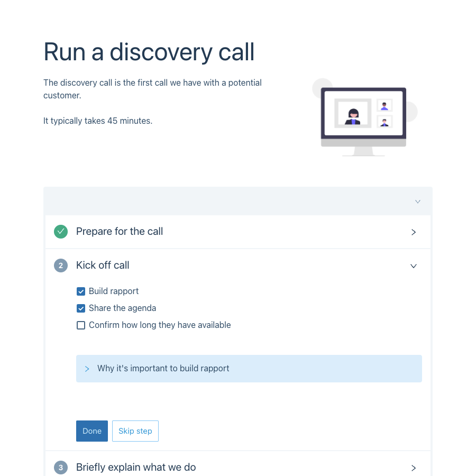
Task: Collapse the checklist using the top header chevron
Action: 418,202
